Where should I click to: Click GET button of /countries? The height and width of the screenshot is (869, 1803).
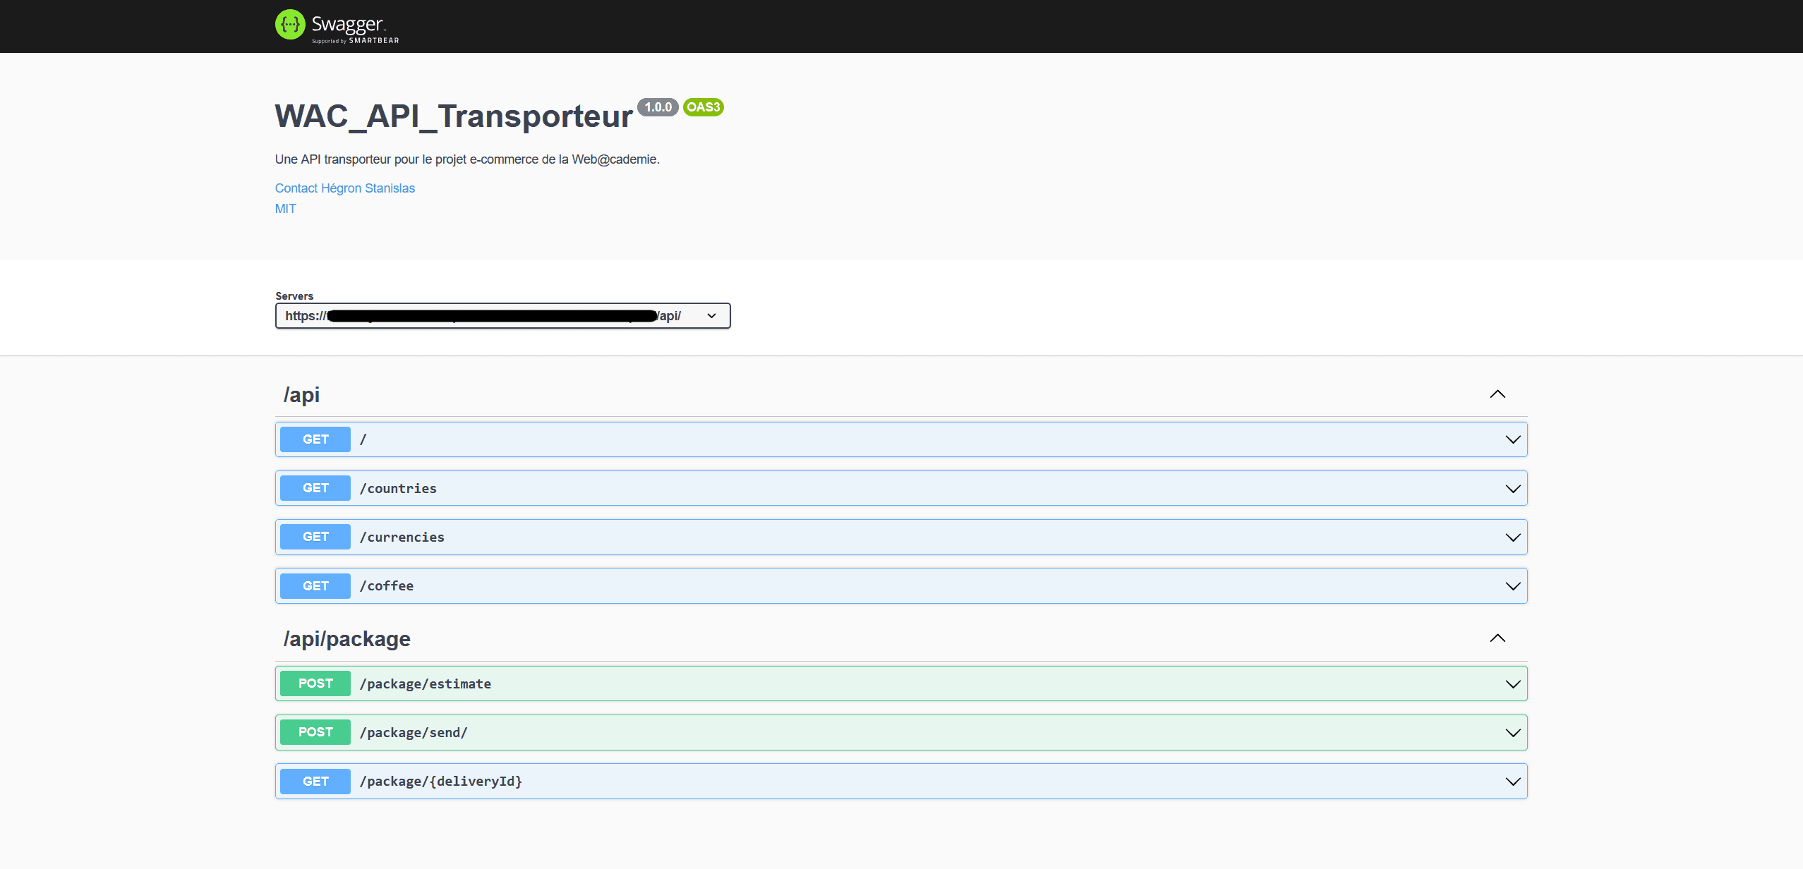coord(315,488)
